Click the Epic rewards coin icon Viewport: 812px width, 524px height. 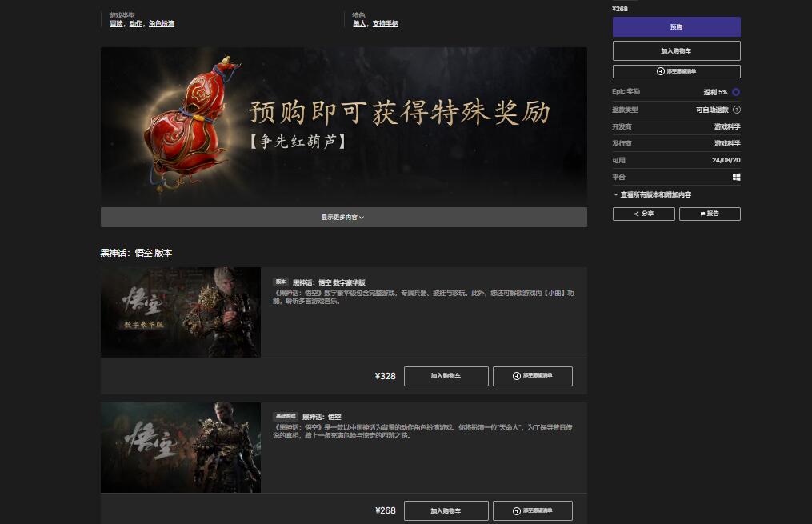pyautogui.click(x=735, y=92)
